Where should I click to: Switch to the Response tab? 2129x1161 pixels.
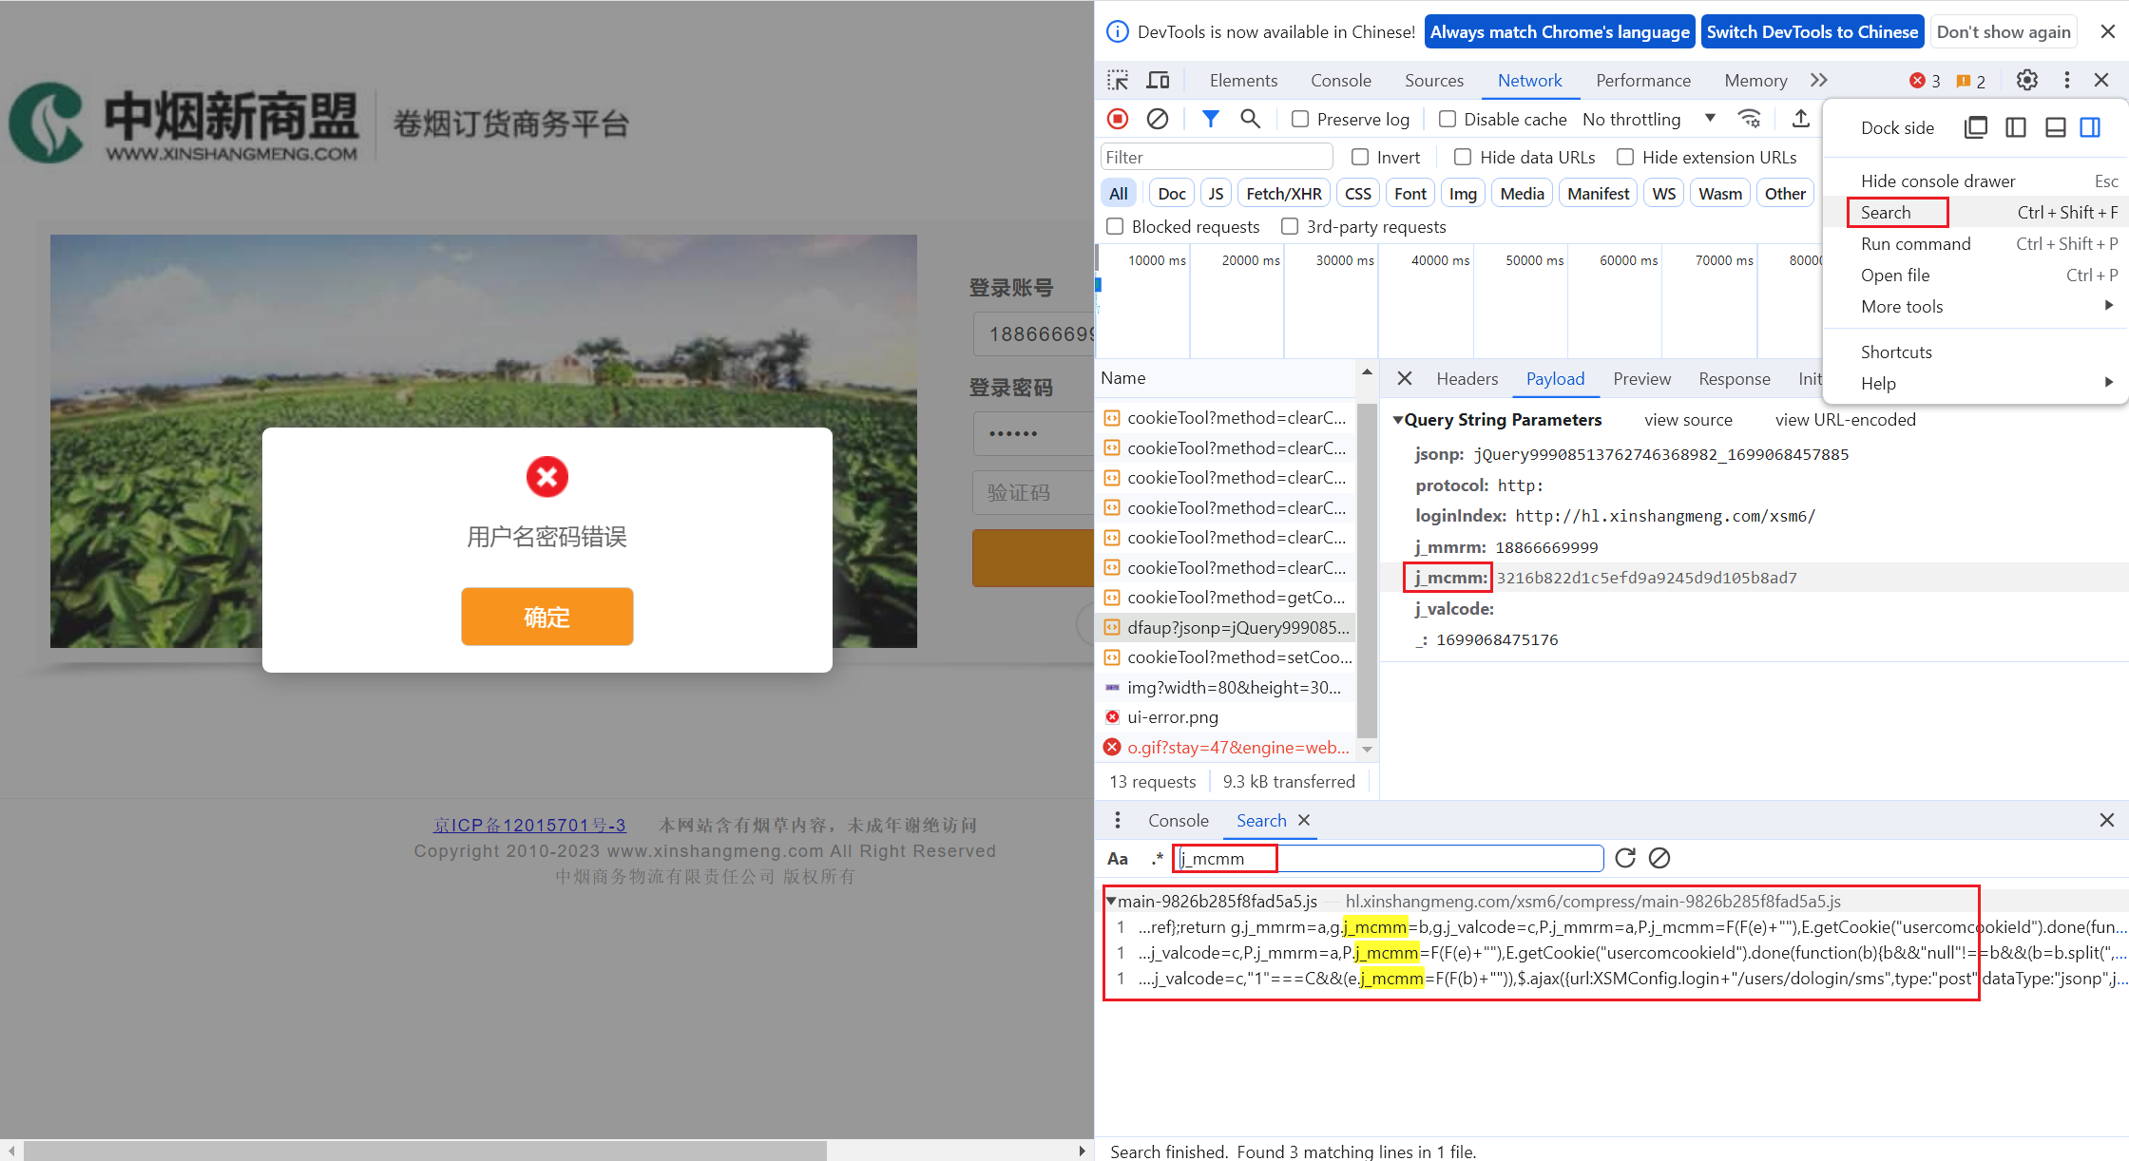pyautogui.click(x=1734, y=378)
